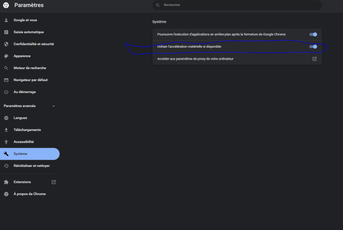Screen dimensions: 343x230
Task: Click the shield icon for Confidentialité et sécurité
Action: tap(6, 44)
